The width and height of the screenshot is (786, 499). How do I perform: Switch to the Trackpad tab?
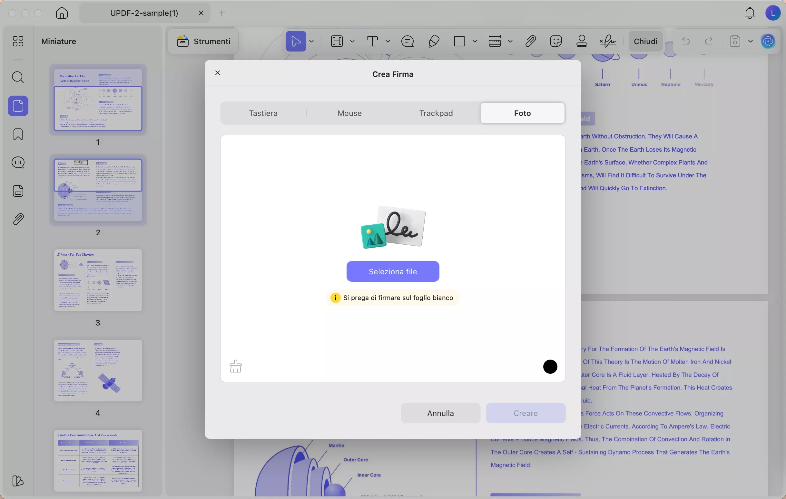[436, 113]
